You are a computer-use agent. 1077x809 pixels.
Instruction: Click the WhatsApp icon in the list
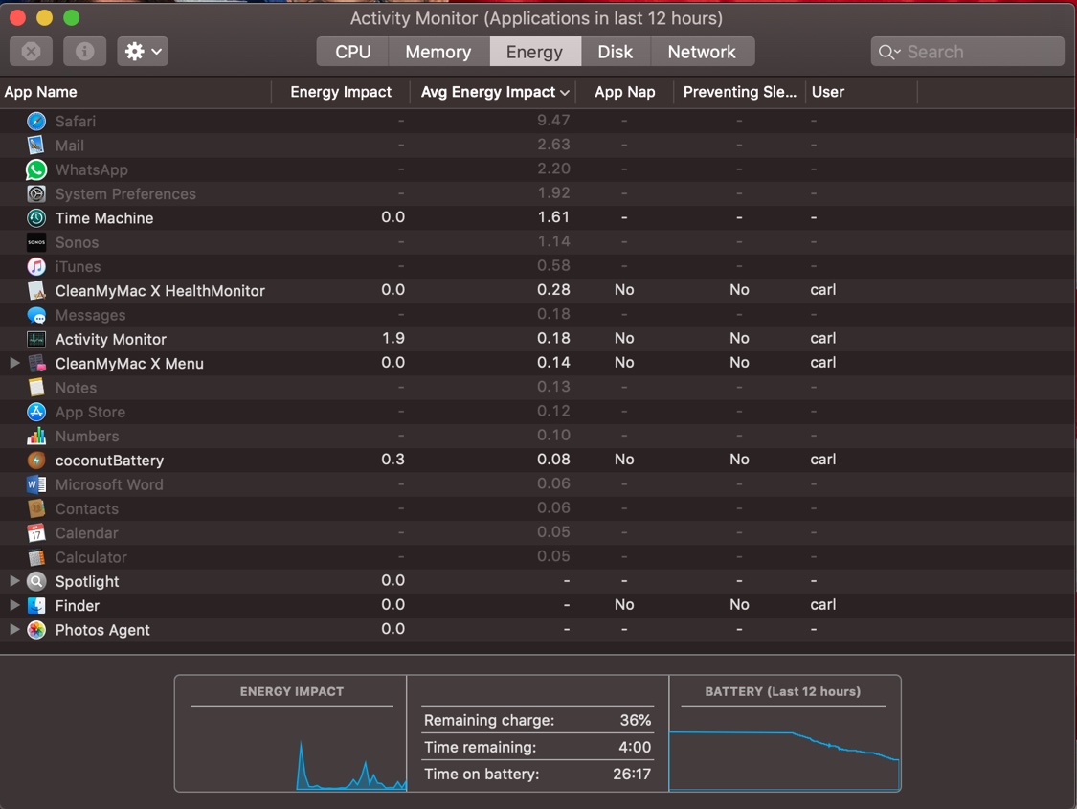pos(36,169)
